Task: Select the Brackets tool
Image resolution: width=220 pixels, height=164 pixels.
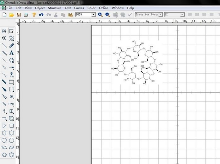Action: pyautogui.click(x=11, y=89)
